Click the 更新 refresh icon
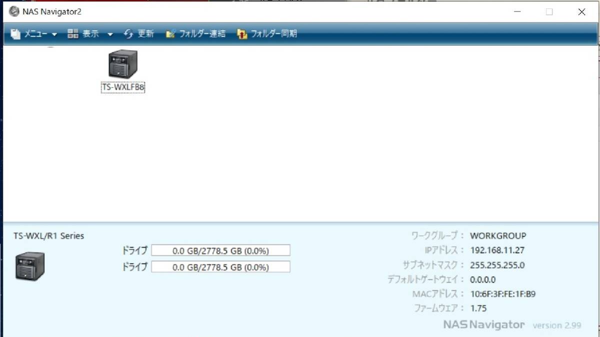 tap(128, 34)
